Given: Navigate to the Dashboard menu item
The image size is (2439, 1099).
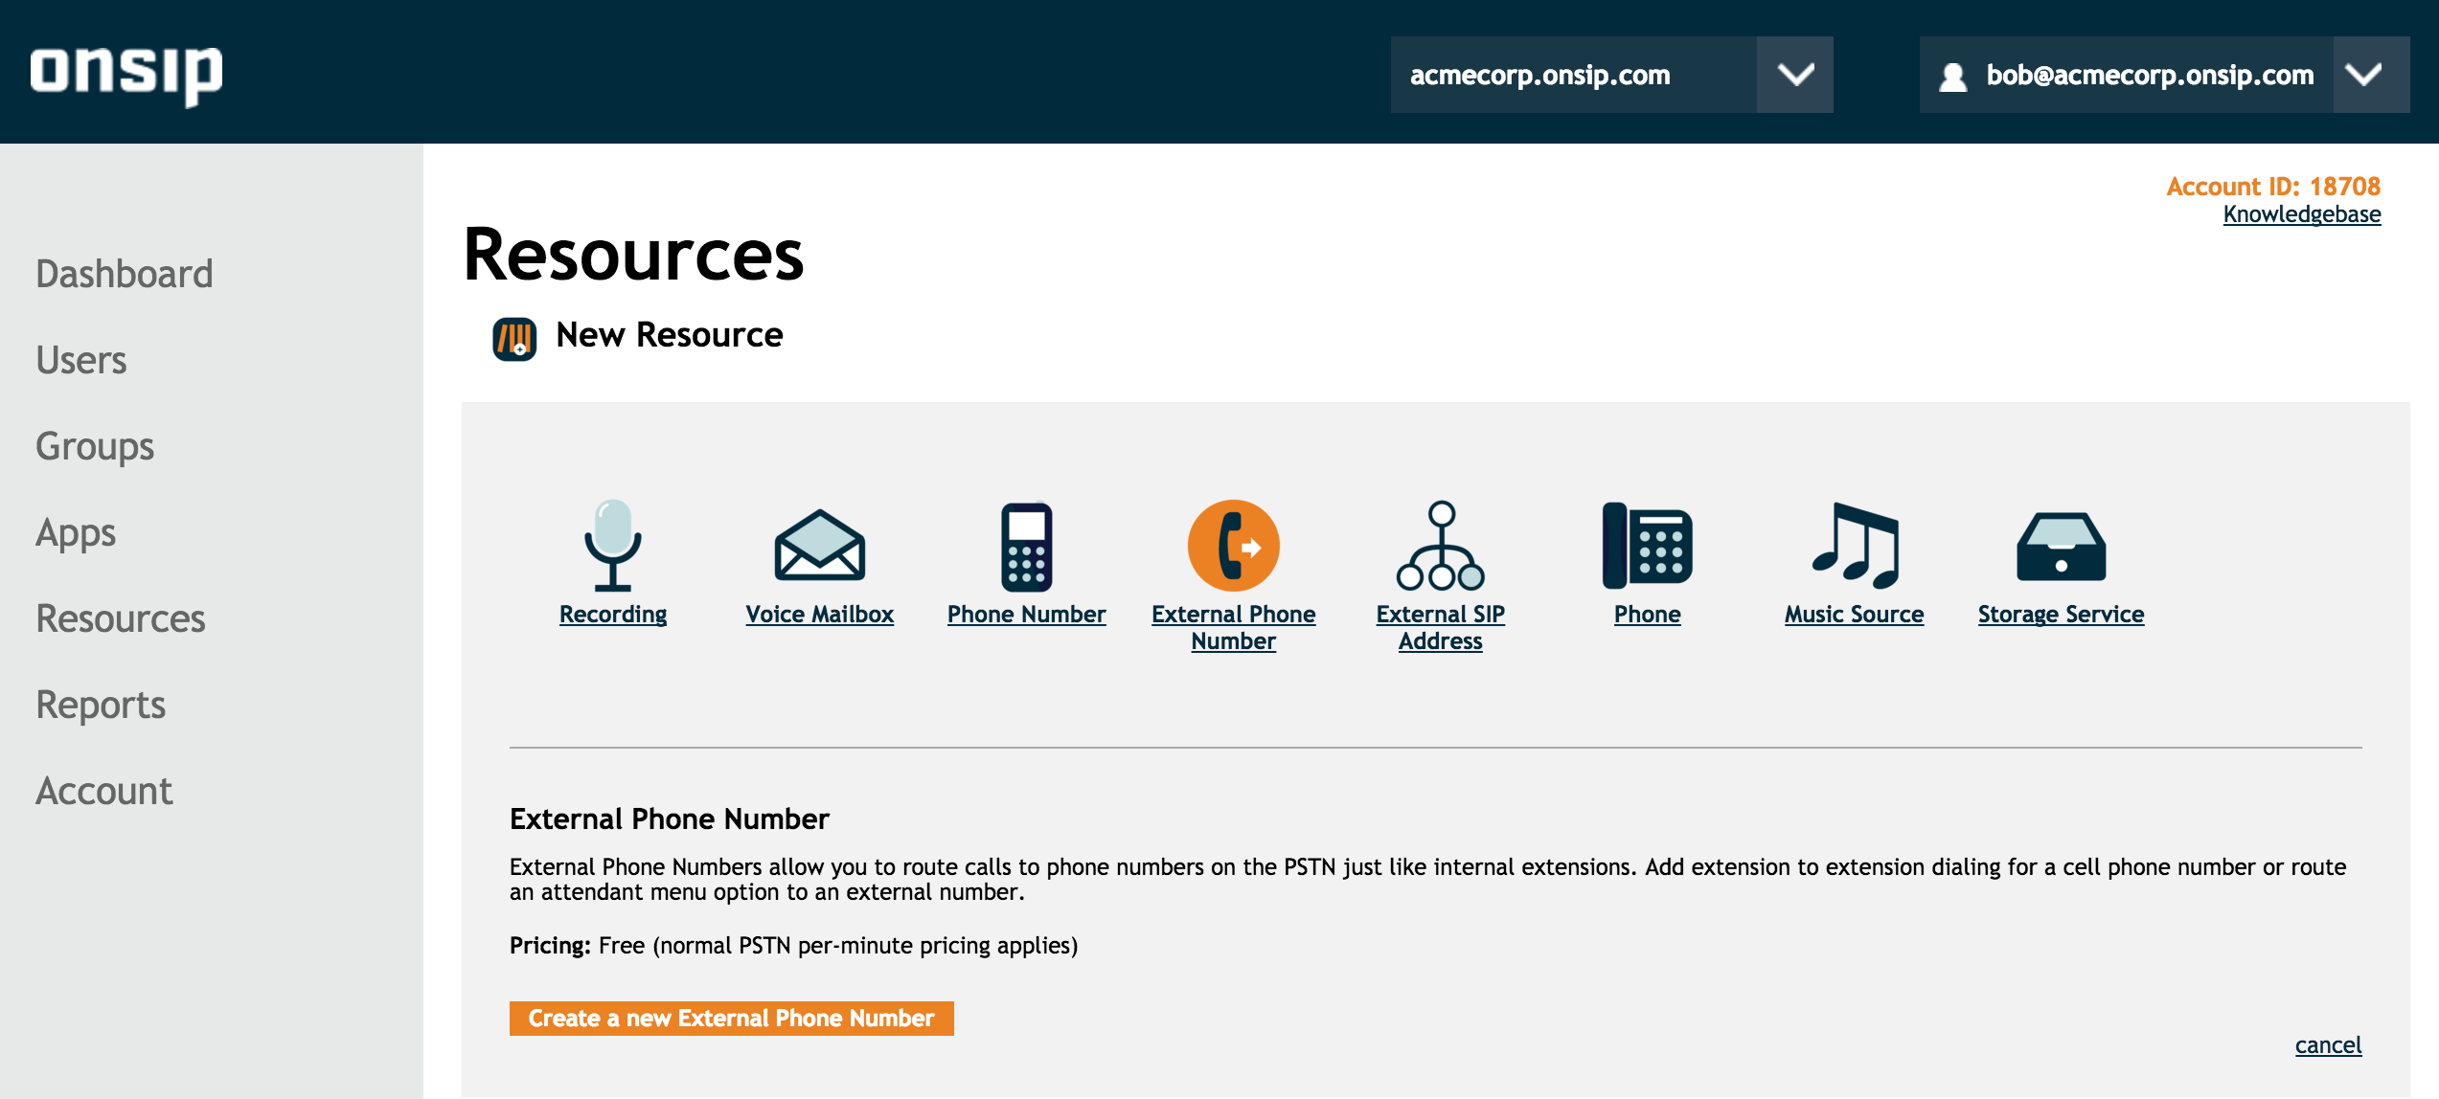Looking at the screenshot, I should click(125, 274).
